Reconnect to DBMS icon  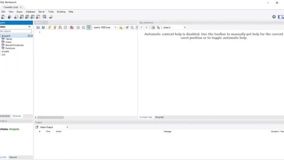(51, 17)
